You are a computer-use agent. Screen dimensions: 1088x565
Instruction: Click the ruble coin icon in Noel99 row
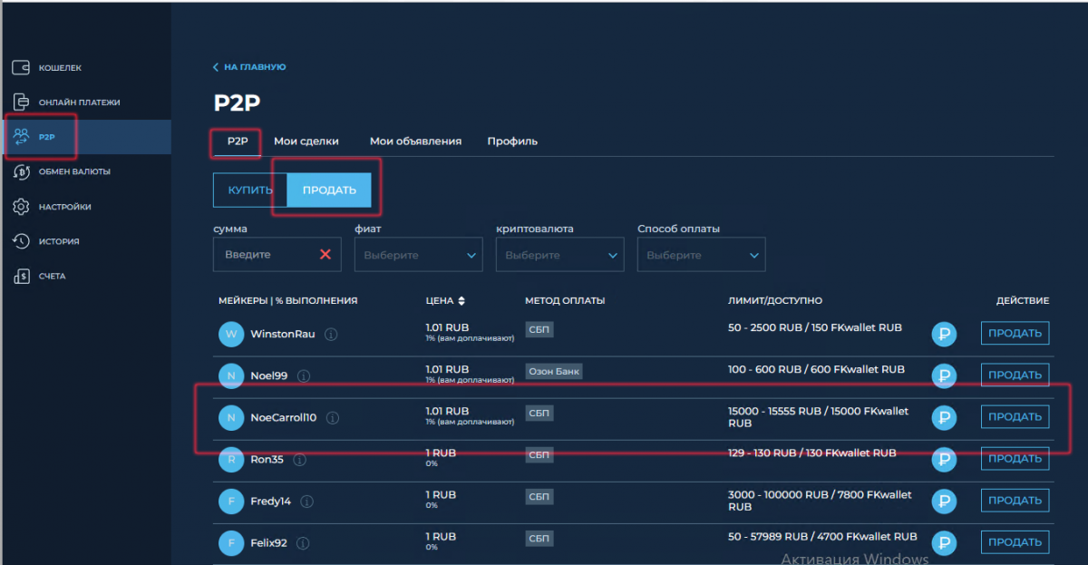coord(944,375)
